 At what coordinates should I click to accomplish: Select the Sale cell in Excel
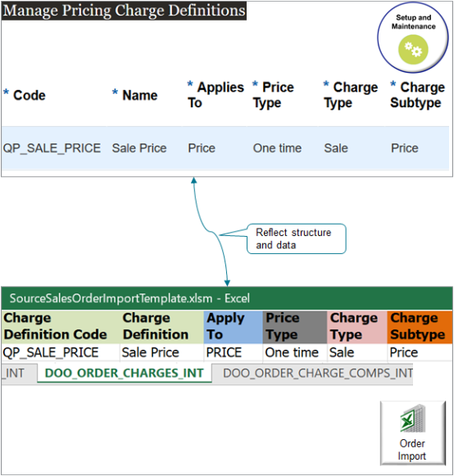(x=357, y=352)
